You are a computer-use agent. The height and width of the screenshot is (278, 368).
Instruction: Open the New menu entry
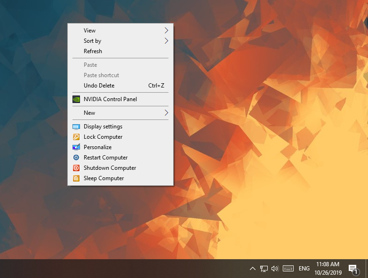(x=120, y=113)
